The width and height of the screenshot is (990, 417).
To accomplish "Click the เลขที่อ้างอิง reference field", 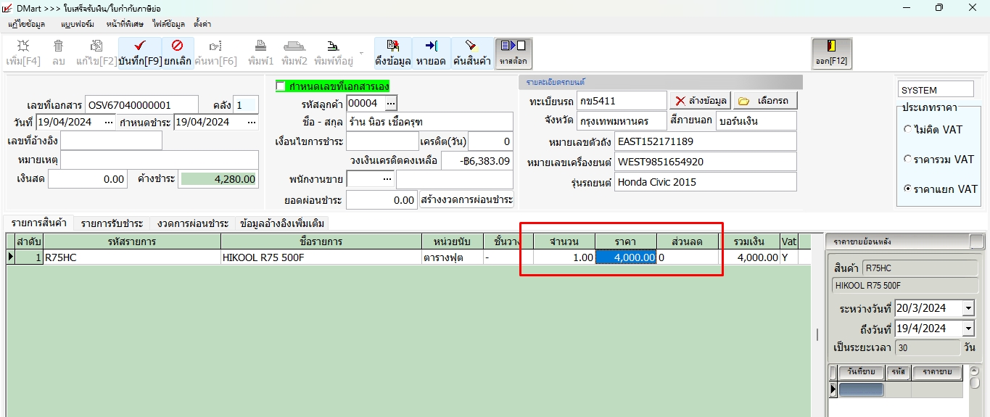I will (x=111, y=141).
